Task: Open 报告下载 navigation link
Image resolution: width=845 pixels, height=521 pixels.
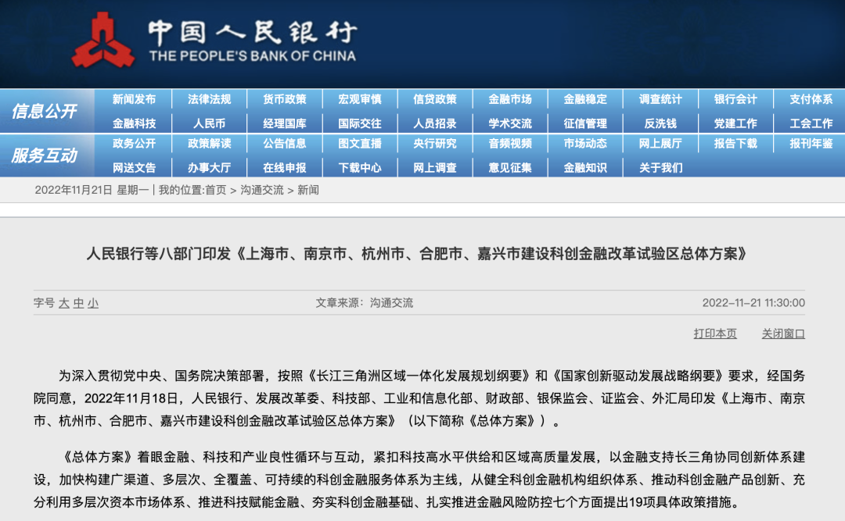Action: [735, 143]
